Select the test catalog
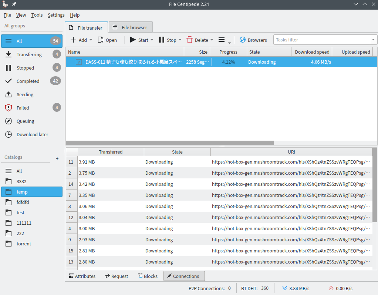The height and width of the screenshot is (295, 378). click(32, 212)
